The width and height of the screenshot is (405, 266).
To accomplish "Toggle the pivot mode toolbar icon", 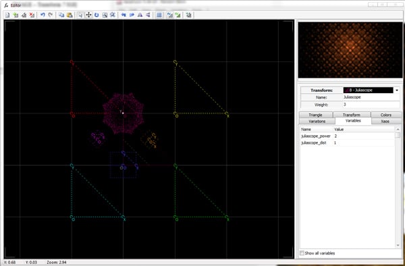I will [113, 15].
